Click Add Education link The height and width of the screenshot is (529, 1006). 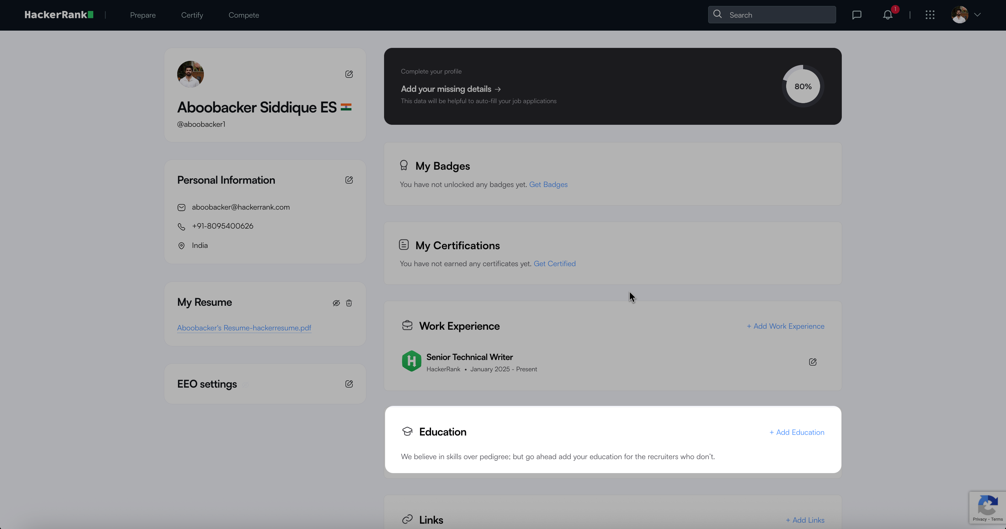click(797, 432)
